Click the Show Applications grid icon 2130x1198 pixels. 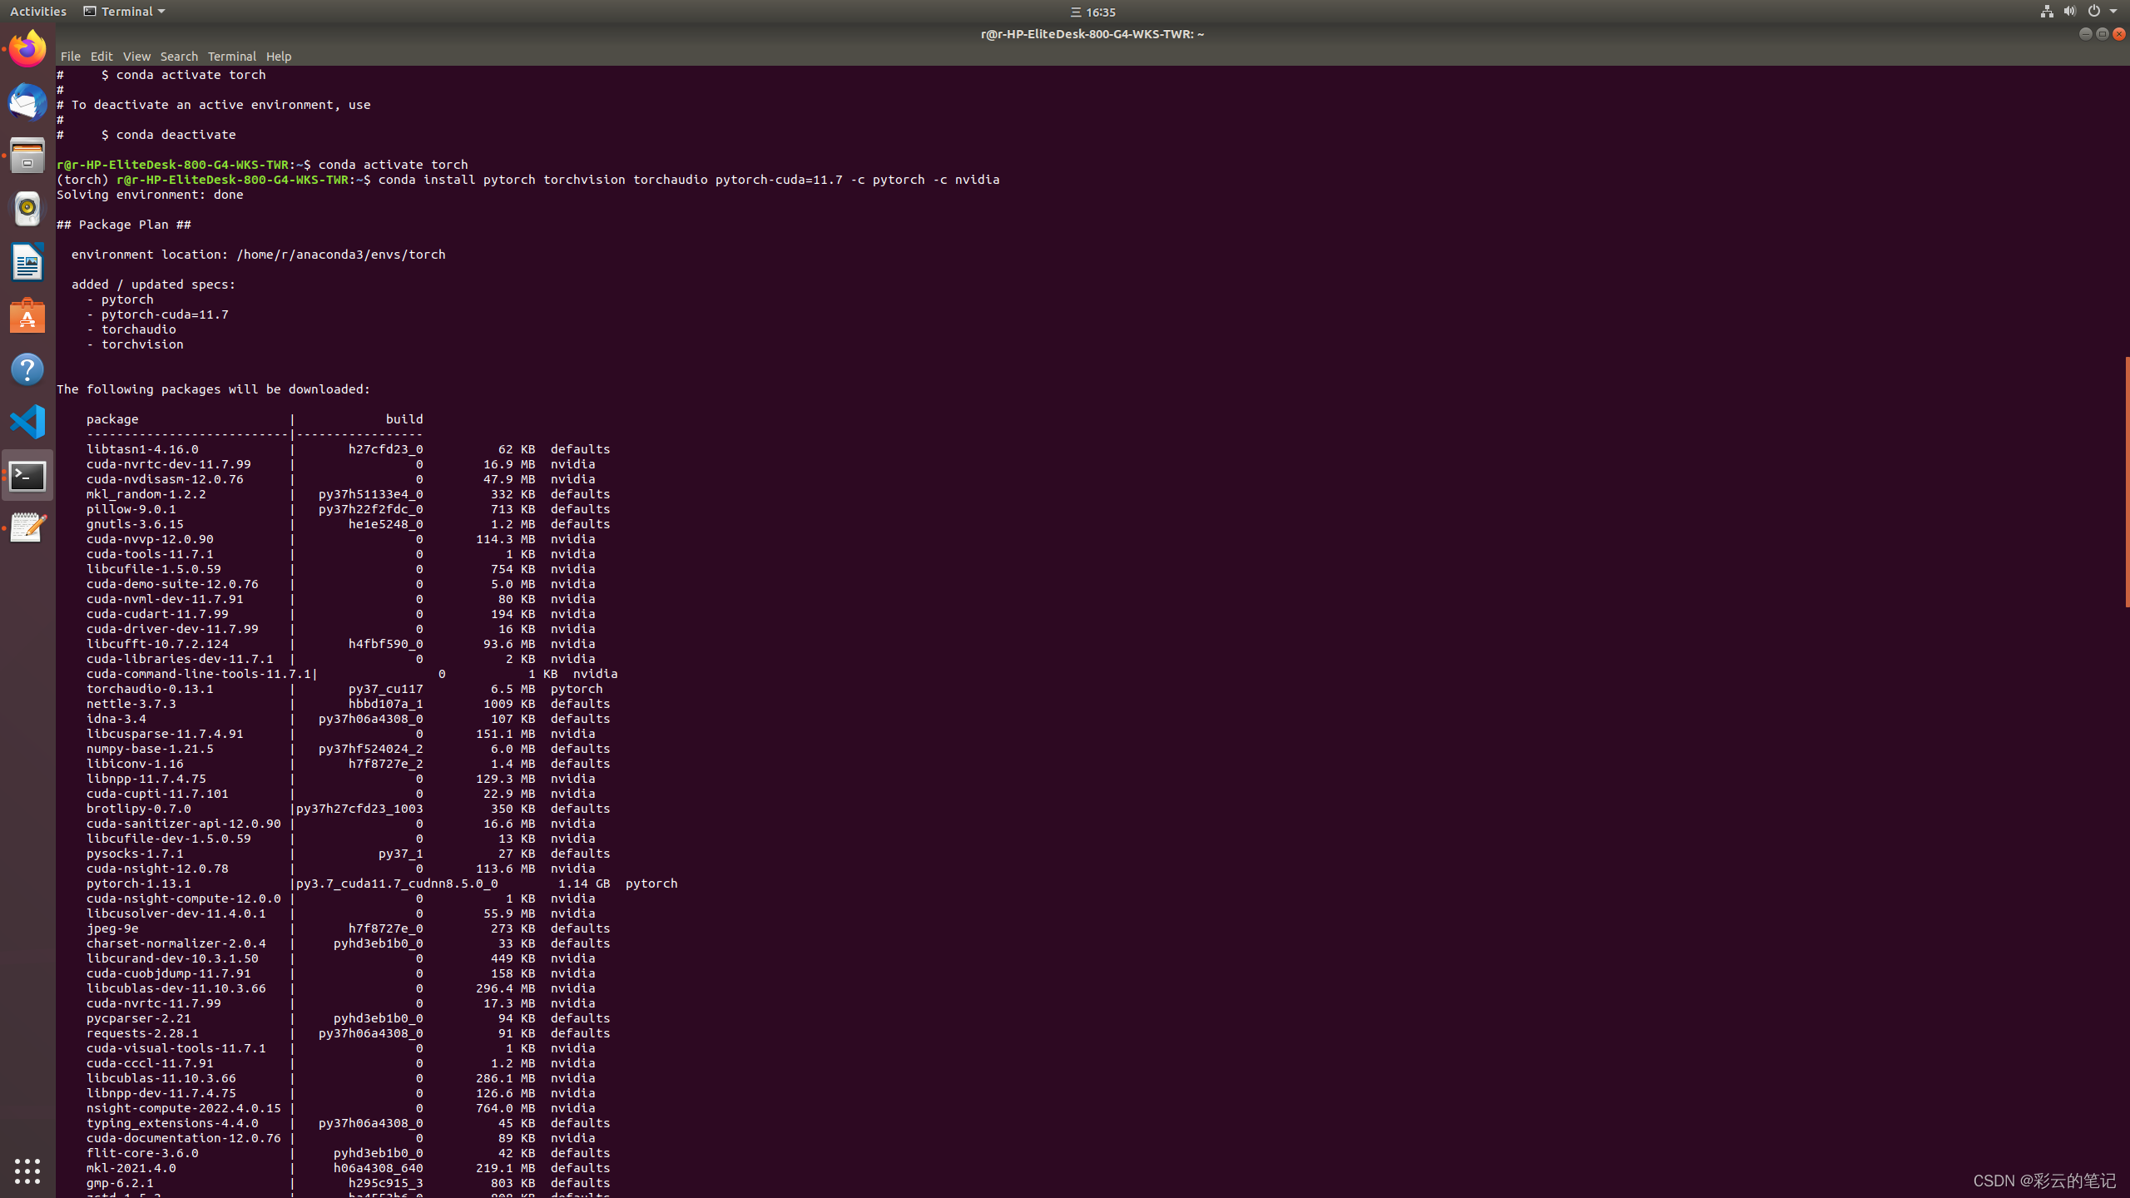tap(27, 1169)
